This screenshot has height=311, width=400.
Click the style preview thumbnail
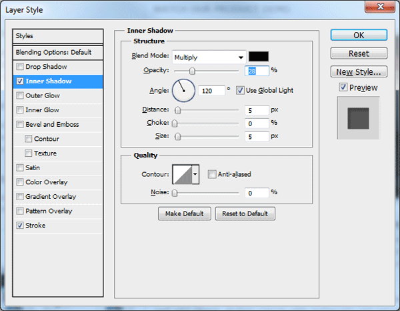358,118
